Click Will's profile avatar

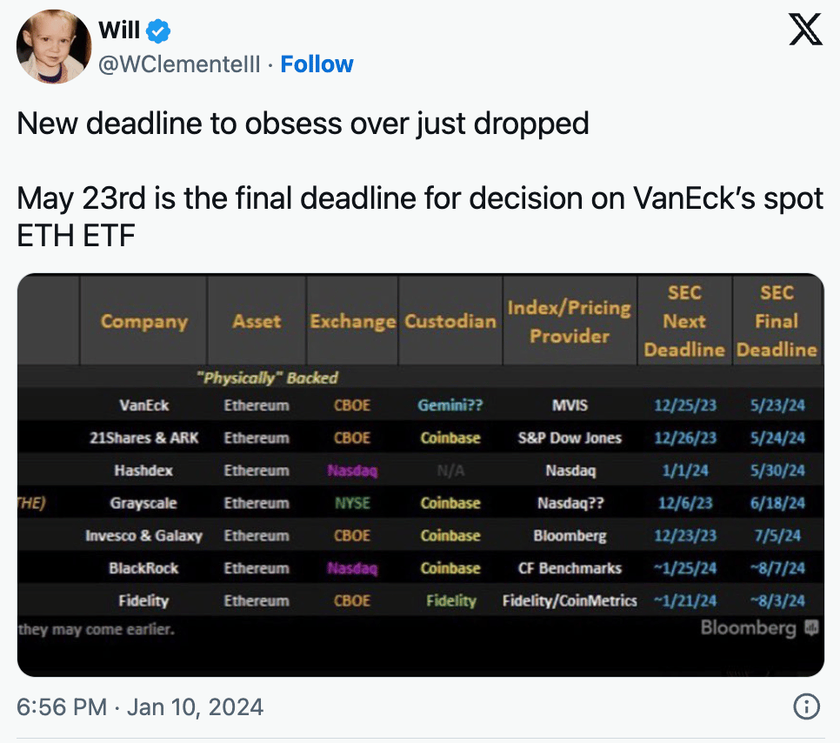(x=54, y=47)
